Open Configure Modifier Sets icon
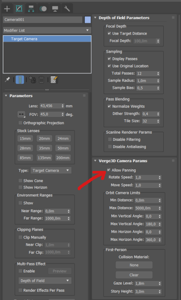This screenshot has width=181, height=300. point(54,79)
